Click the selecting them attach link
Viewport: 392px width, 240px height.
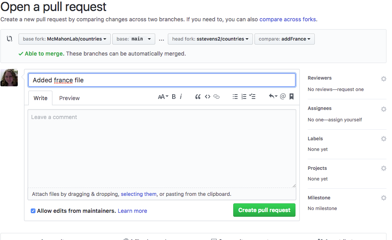[x=139, y=194]
